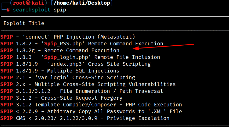Select the "1.8.2 - 'Spip_RSS.php' Remote Command Execution" row
This screenshot has height=127, width=229.
tap(82, 44)
